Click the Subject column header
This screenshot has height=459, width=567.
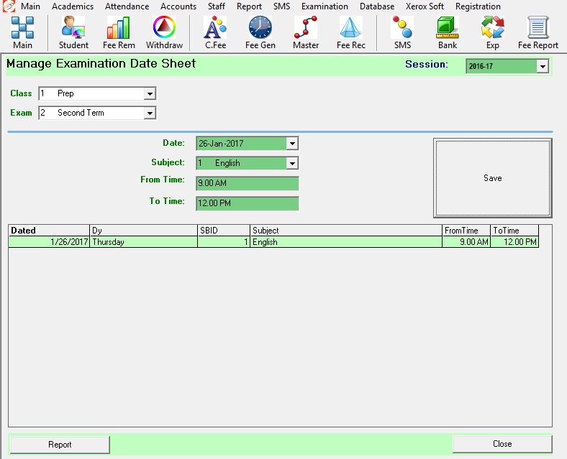tap(346, 231)
